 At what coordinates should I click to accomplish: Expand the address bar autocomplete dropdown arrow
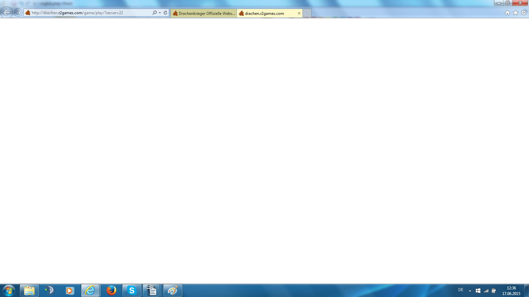pyautogui.click(x=160, y=13)
